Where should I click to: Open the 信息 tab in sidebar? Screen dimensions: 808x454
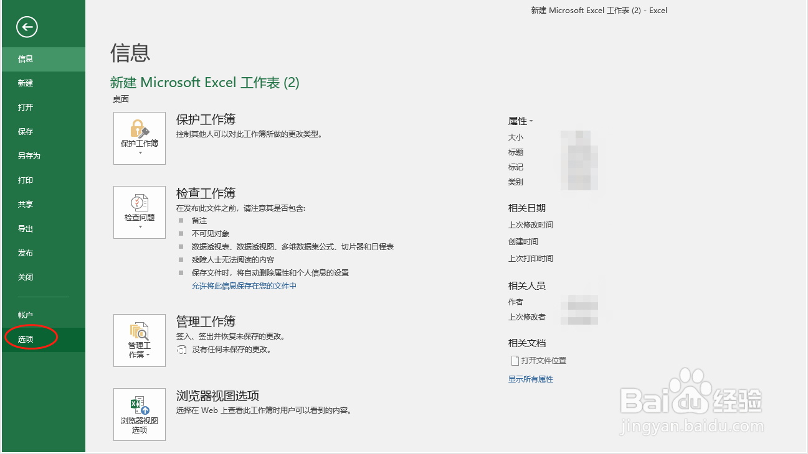pos(43,59)
